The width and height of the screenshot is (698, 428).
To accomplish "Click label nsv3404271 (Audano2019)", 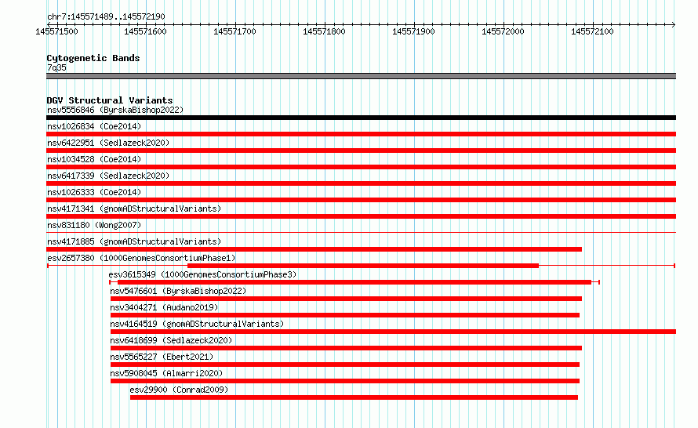I will (164, 307).
